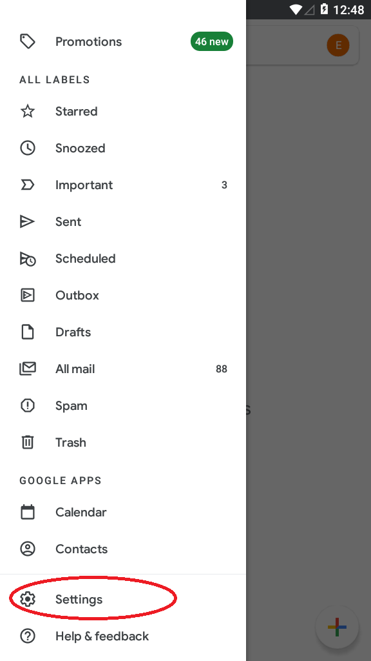This screenshot has height=661, width=371.
Task: Tap the colorful plus compose button
Action: (x=338, y=627)
